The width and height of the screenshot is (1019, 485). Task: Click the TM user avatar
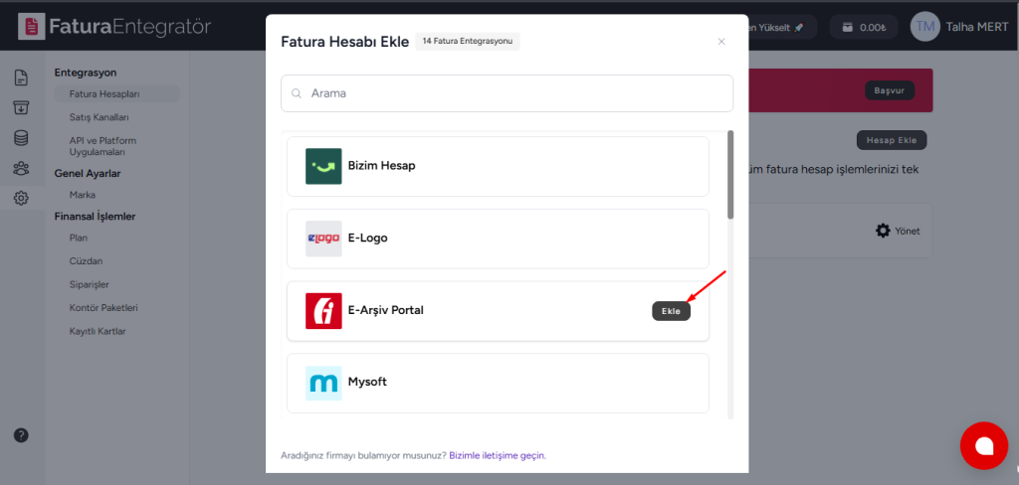[x=924, y=27]
